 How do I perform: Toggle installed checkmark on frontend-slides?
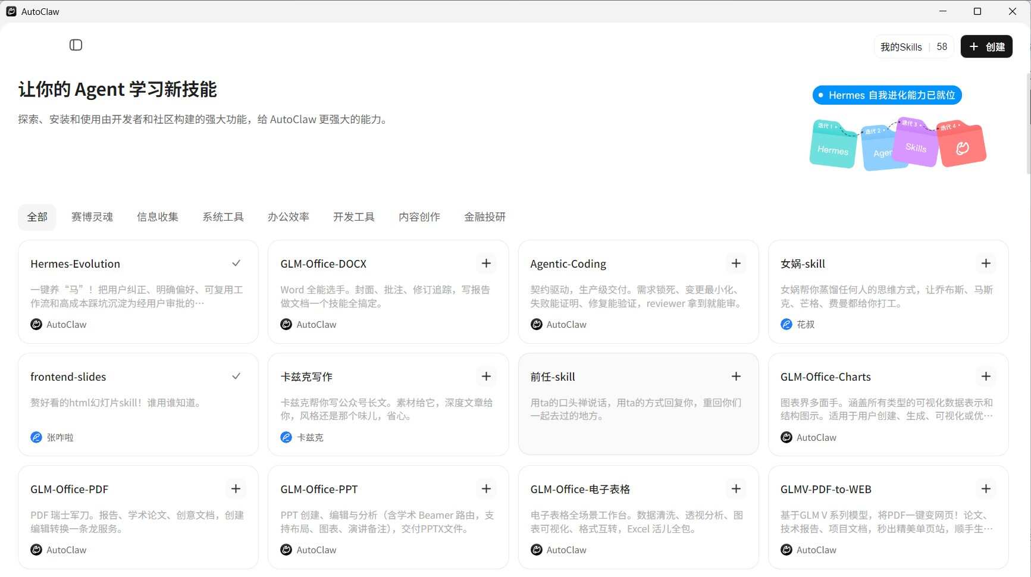pos(236,377)
